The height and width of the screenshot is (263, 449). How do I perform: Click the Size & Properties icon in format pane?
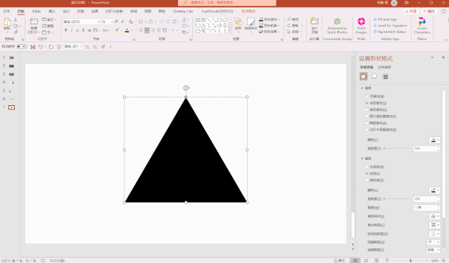pos(385,76)
